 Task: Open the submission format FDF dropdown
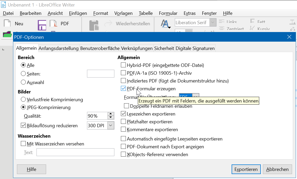coord(196,95)
